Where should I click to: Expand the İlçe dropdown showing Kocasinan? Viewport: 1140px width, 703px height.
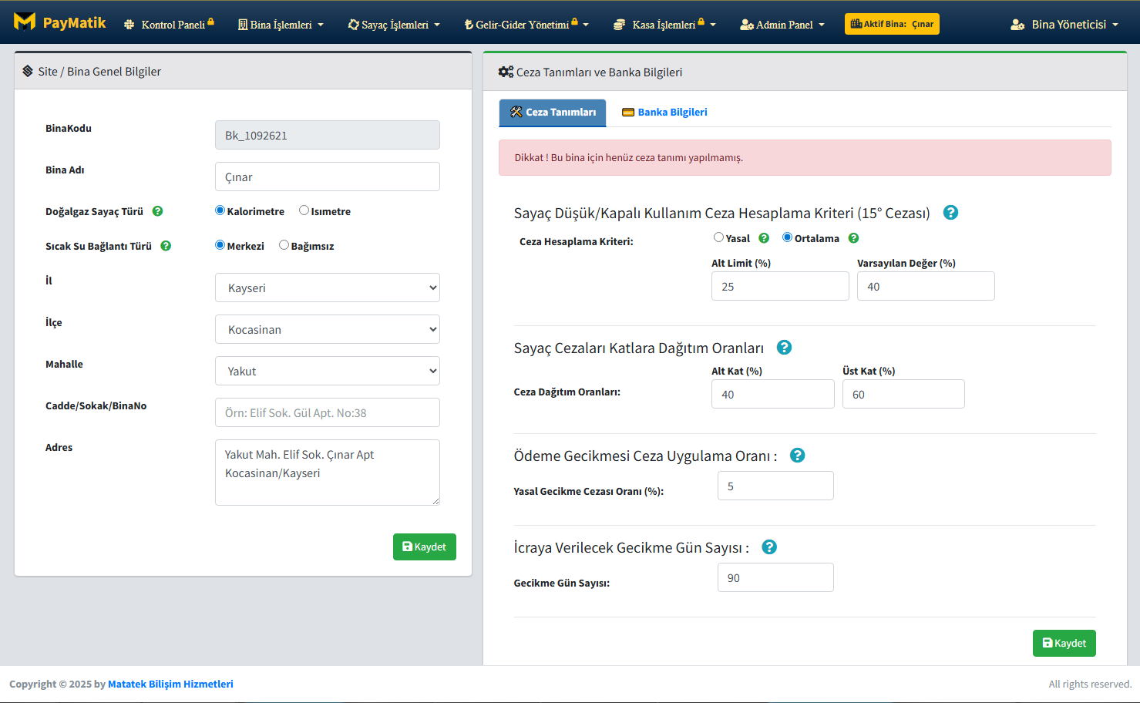pyautogui.click(x=328, y=329)
